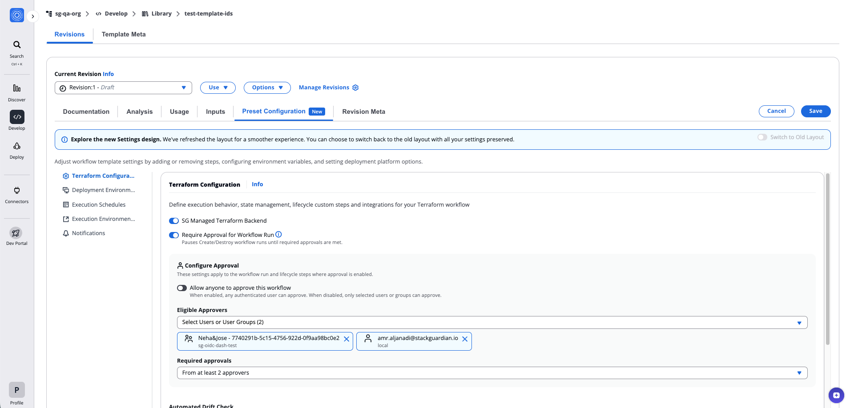
Task: Disable SG Managed Terraform Backend
Action: [x=173, y=220]
